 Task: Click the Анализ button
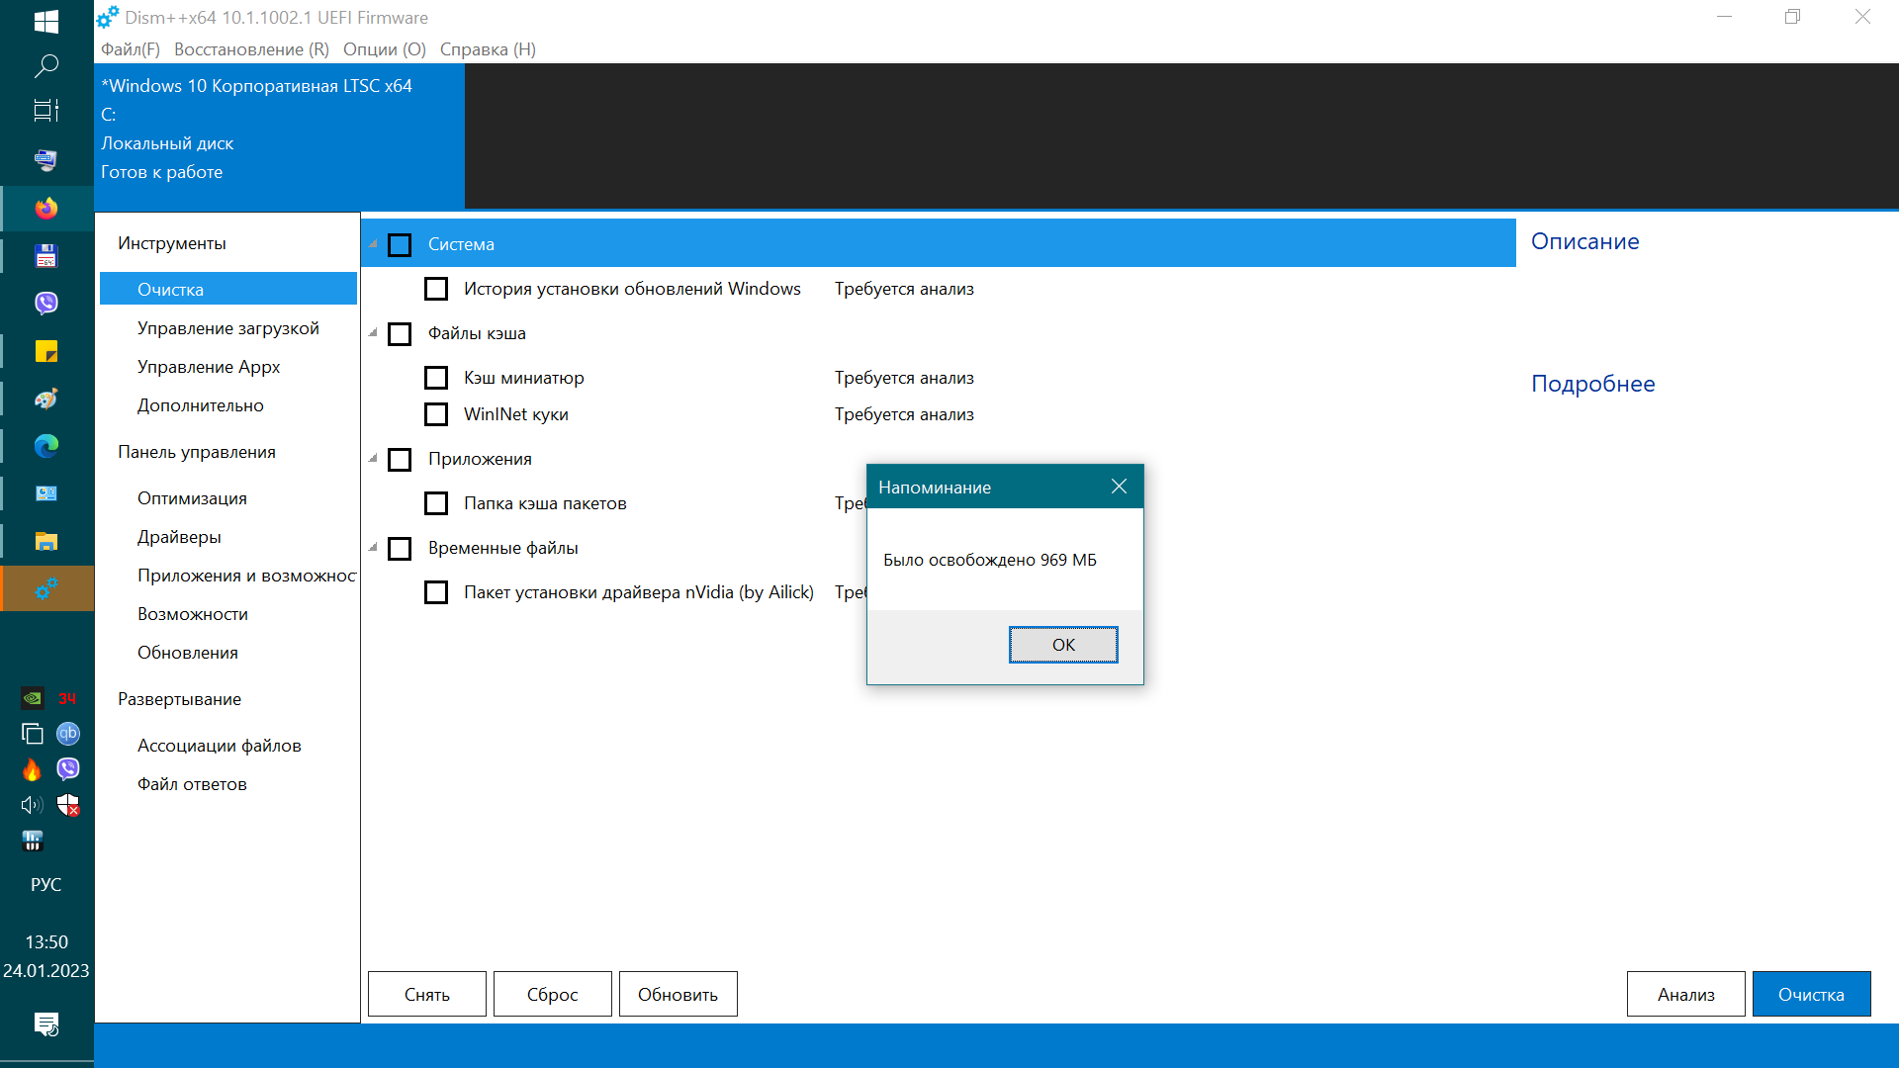(1685, 994)
